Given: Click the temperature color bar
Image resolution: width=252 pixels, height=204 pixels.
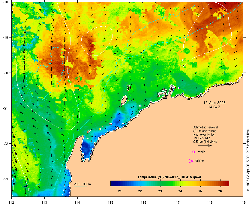Looking at the screenshot, I should 170,183.
